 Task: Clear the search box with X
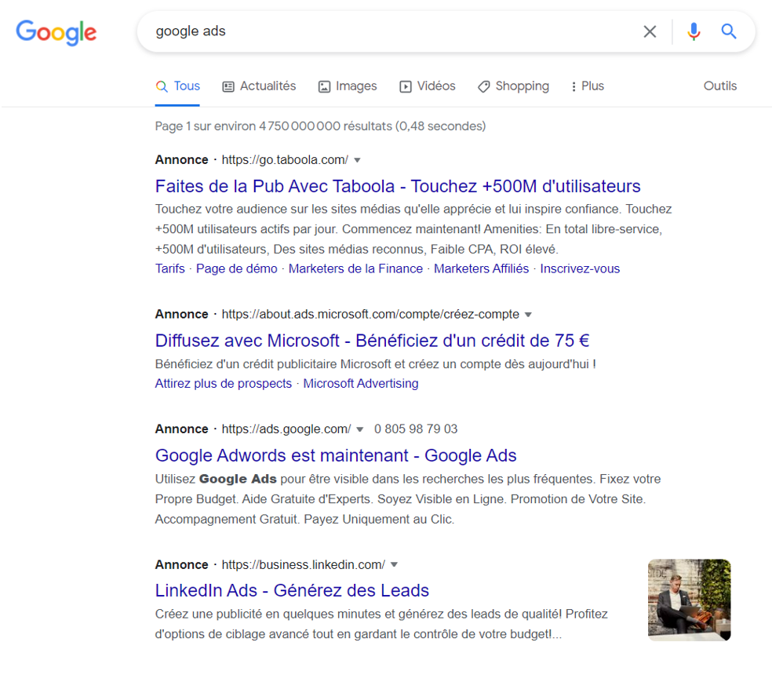tap(650, 31)
